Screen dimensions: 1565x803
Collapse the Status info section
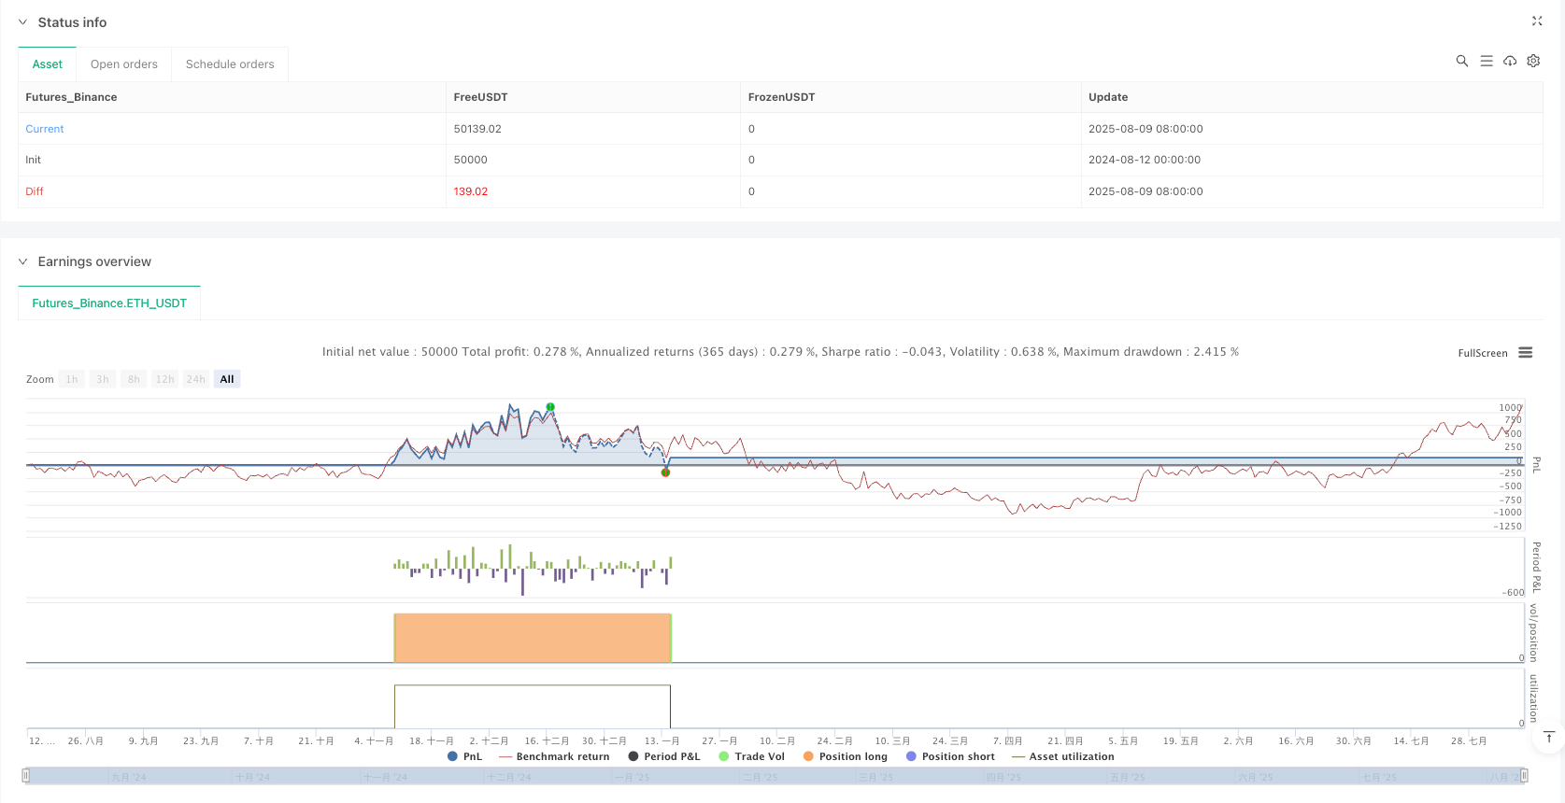click(23, 22)
